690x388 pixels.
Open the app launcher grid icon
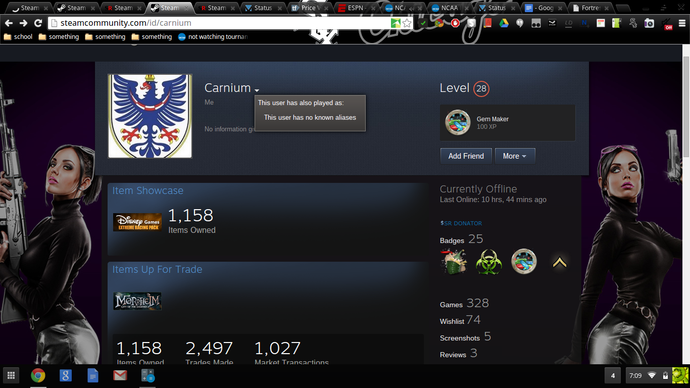pos(11,375)
